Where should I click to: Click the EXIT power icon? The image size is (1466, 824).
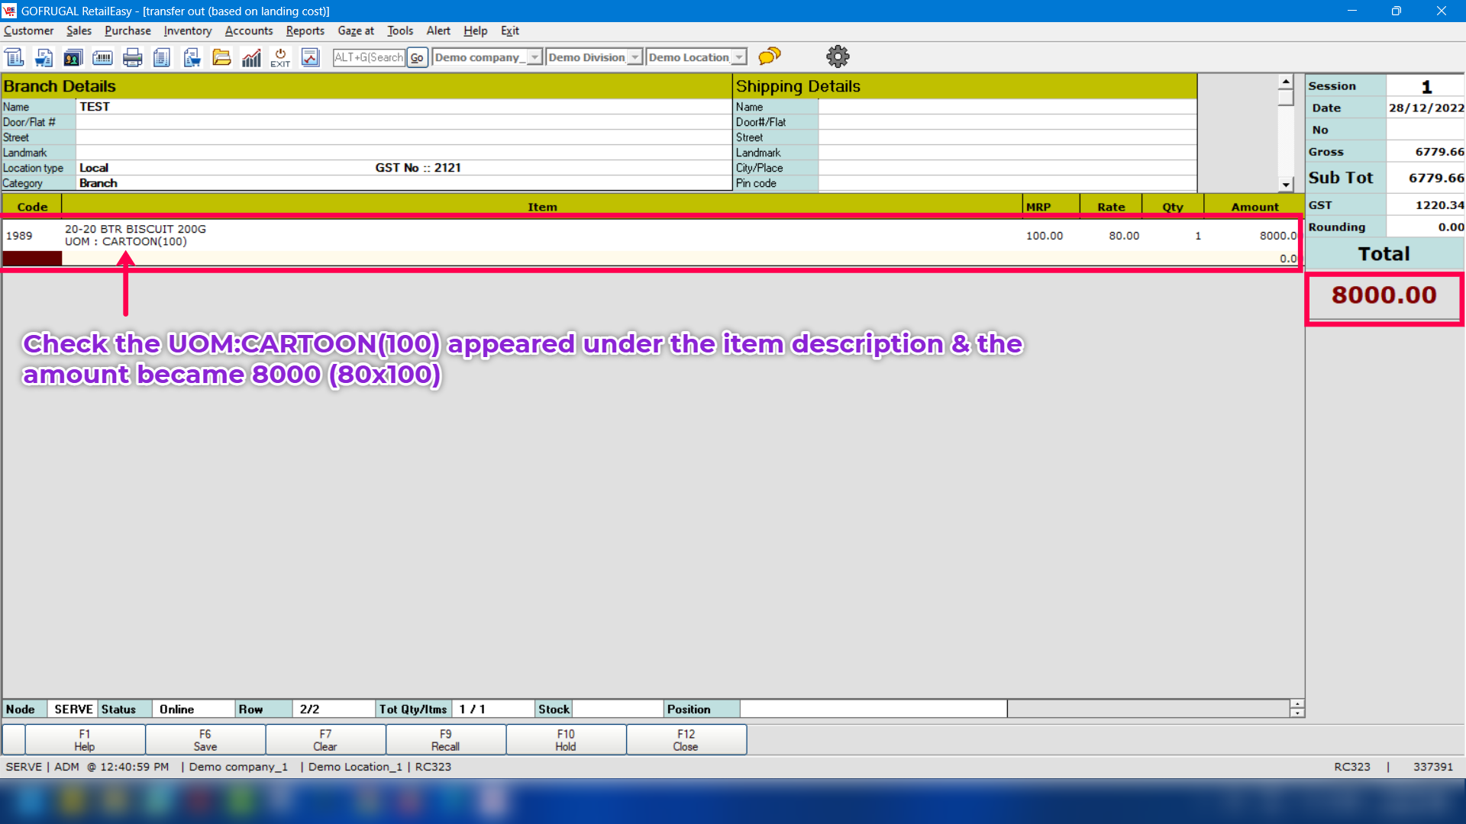[280, 57]
